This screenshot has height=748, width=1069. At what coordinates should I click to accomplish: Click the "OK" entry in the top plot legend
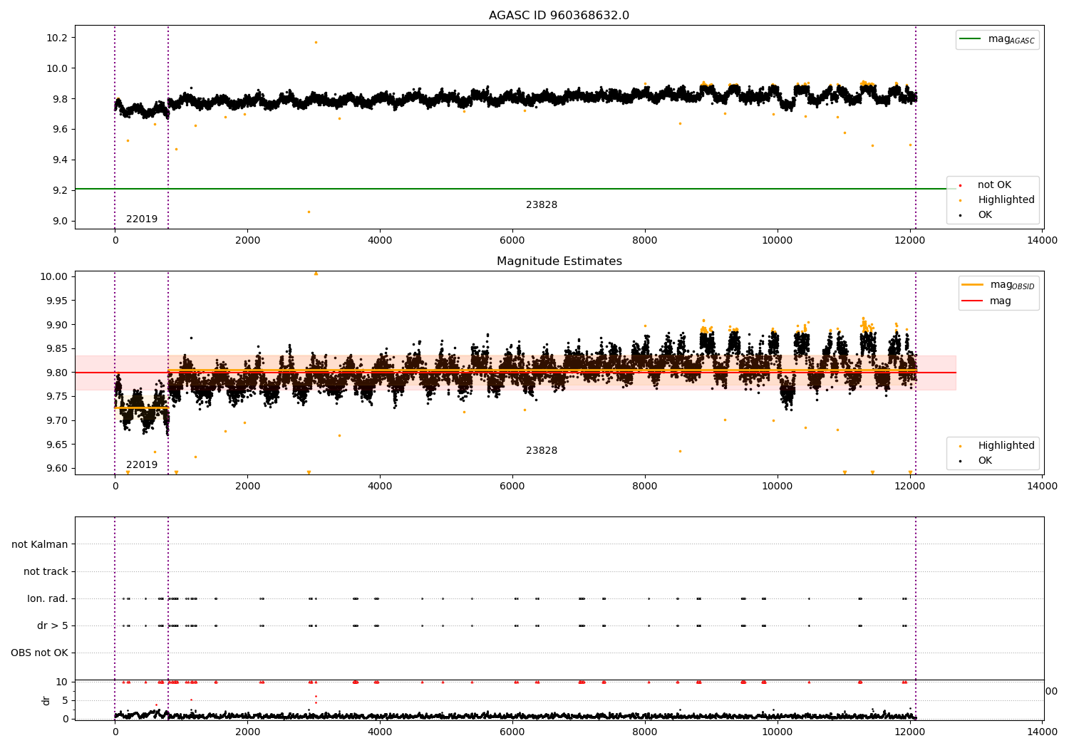984,215
